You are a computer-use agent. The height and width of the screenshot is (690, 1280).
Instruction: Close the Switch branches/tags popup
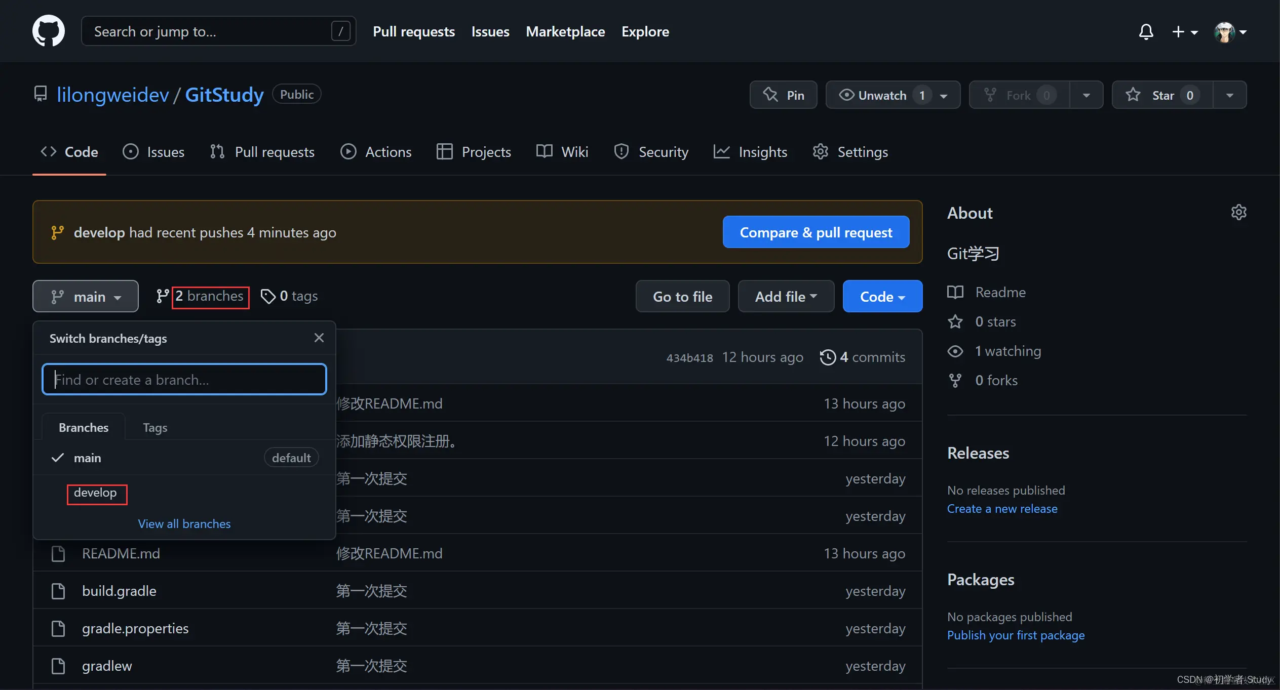point(319,338)
